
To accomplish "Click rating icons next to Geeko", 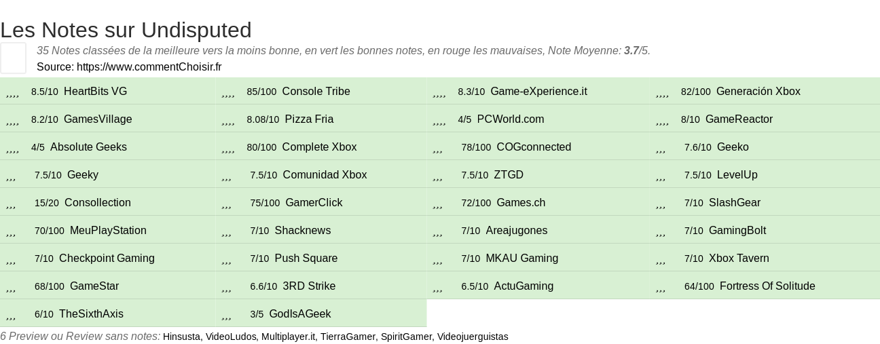I will [661, 148].
